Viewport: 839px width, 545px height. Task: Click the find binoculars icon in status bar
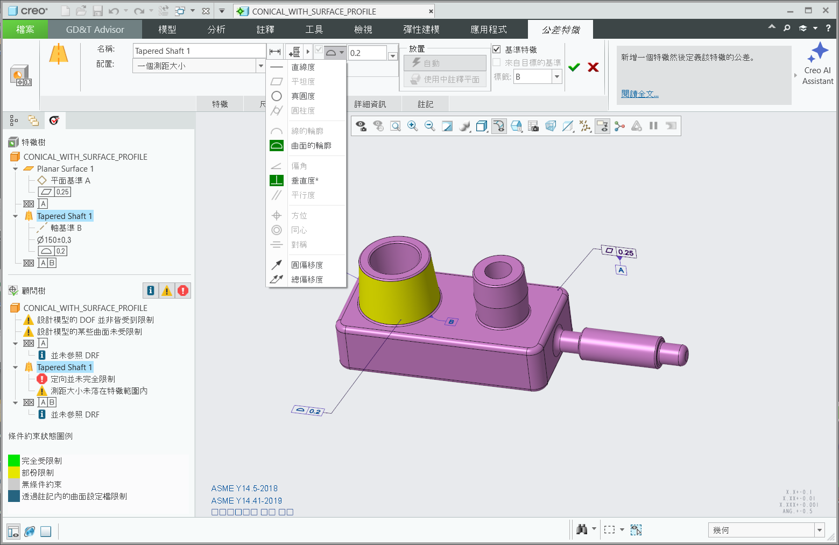coord(582,529)
